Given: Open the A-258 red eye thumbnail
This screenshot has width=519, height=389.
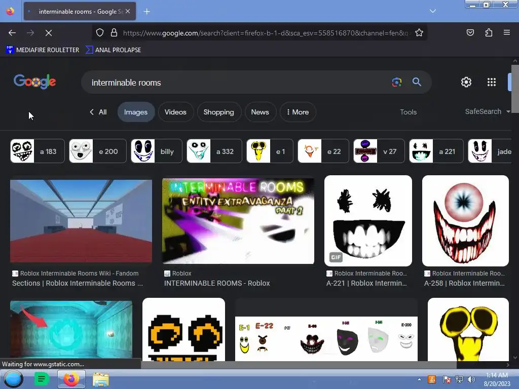Looking at the screenshot, I should point(465,221).
